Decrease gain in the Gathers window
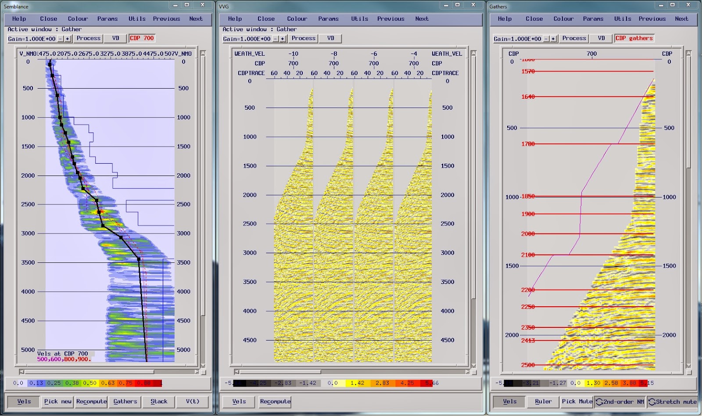This screenshot has height=416, width=702. tap(546, 39)
